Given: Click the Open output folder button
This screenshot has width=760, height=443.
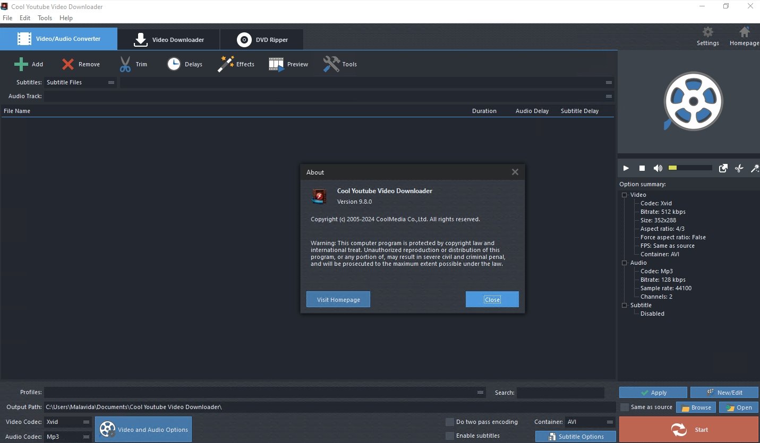Looking at the screenshot, I should (x=739, y=407).
